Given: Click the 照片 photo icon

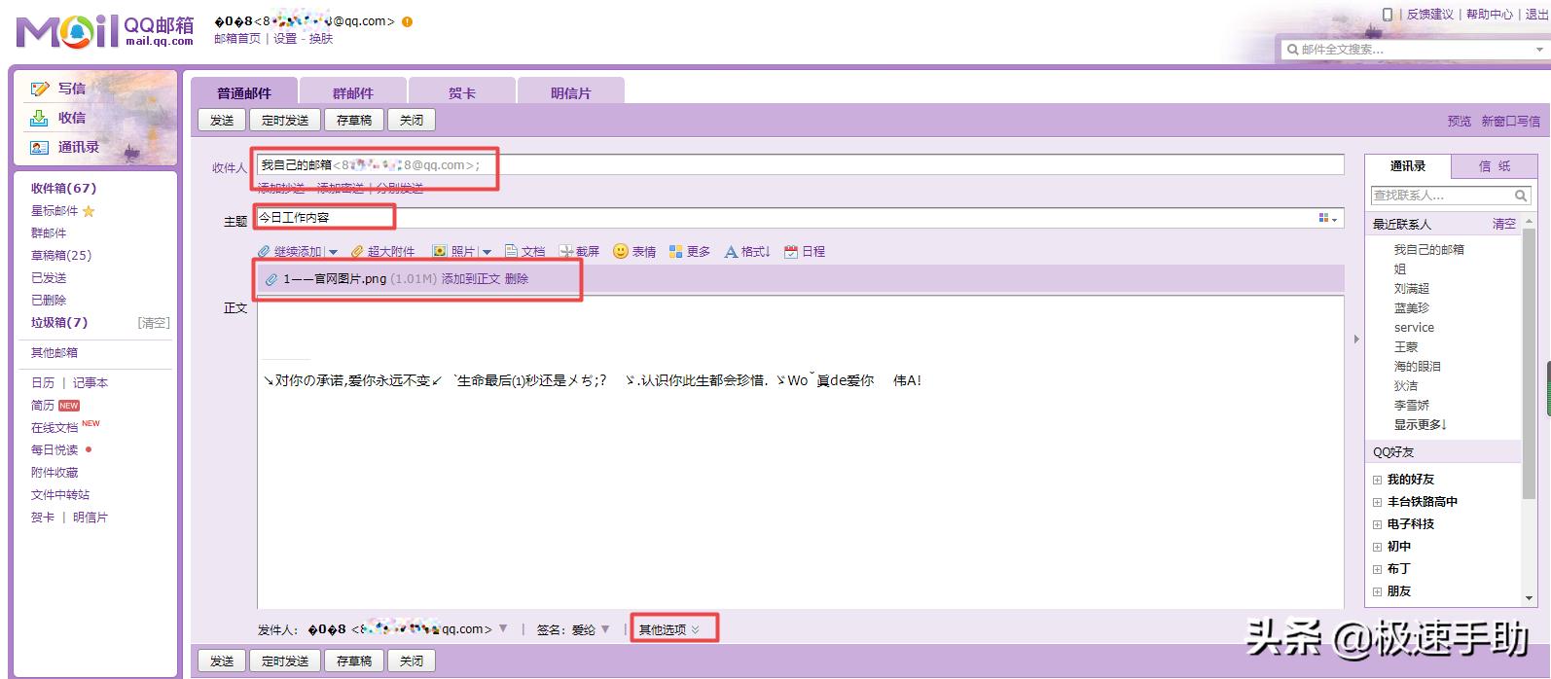Looking at the screenshot, I should tap(440, 251).
